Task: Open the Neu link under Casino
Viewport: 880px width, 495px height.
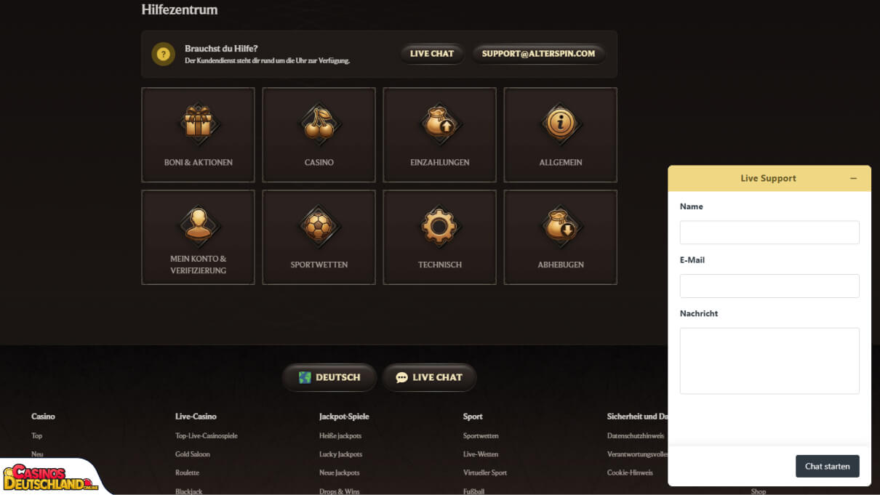Action: point(37,454)
